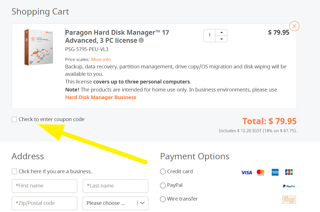The width and height of the screenshot is (320, 212).
Task: Select Credit card payment option
Action: click(x=163, y=172)
